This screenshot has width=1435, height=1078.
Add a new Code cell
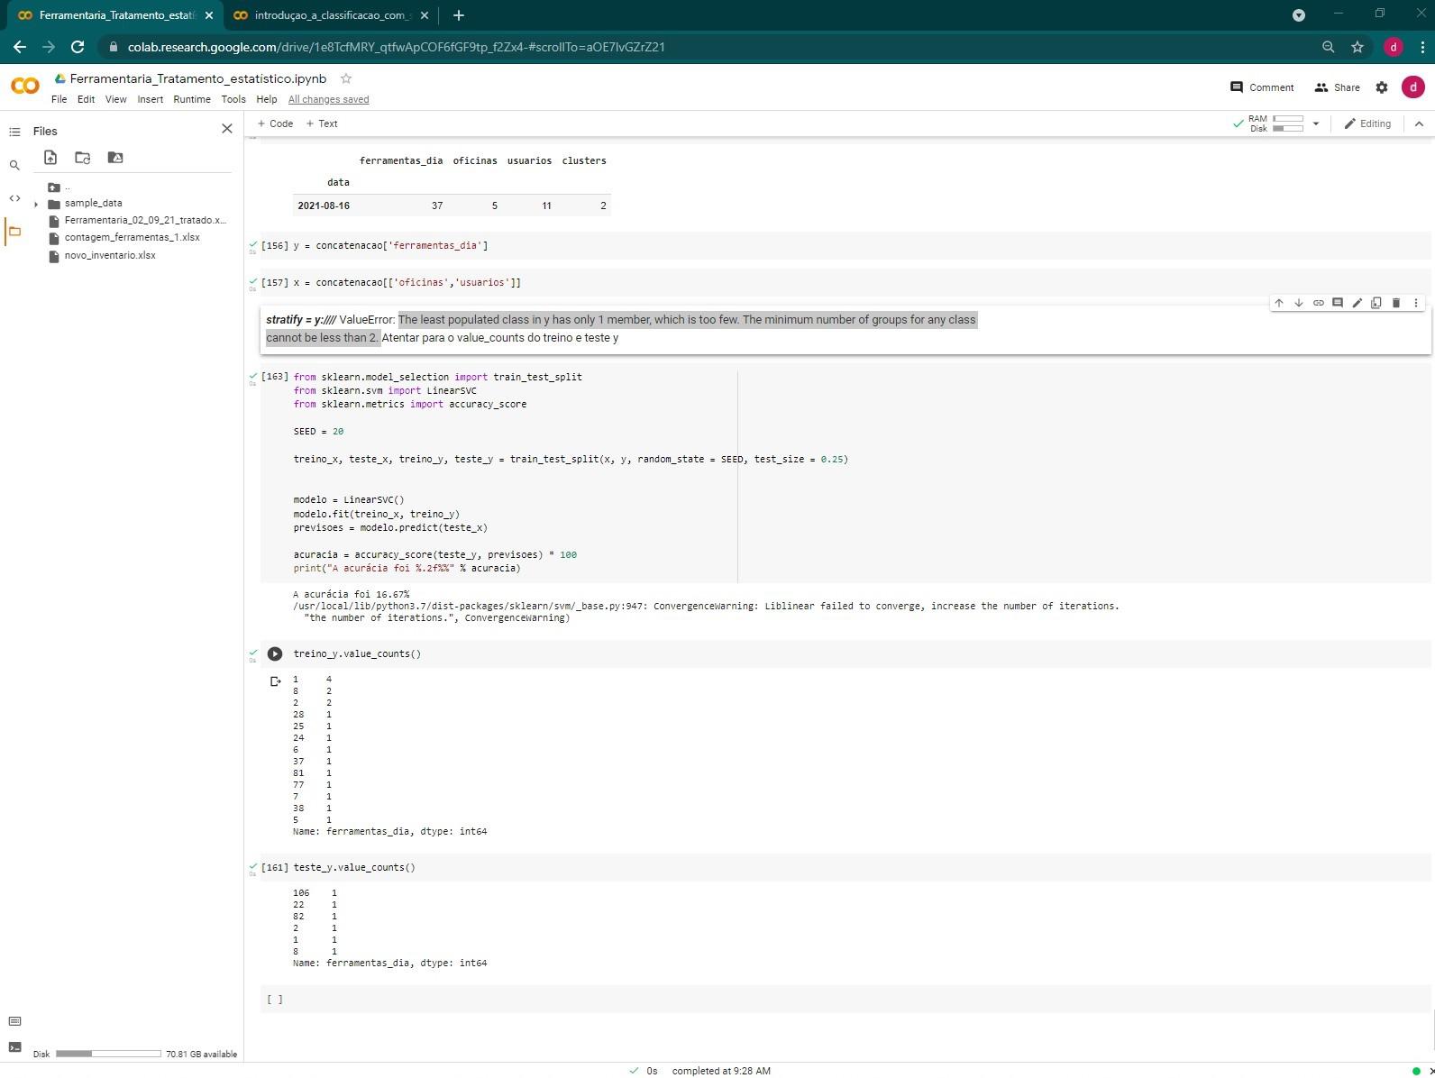click(x=275, y=123)
